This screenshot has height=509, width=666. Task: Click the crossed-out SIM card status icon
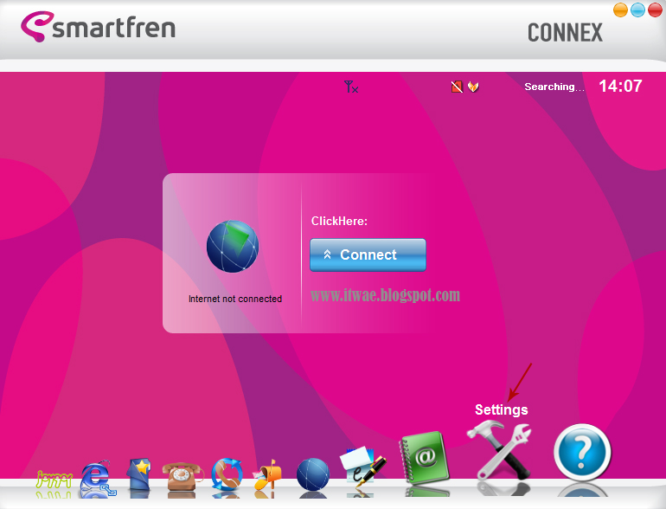pyautogui.click(x=457, y=87)
